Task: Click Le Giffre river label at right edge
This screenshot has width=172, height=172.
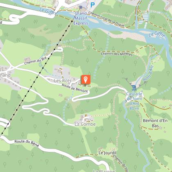Action: coord(157,34)
